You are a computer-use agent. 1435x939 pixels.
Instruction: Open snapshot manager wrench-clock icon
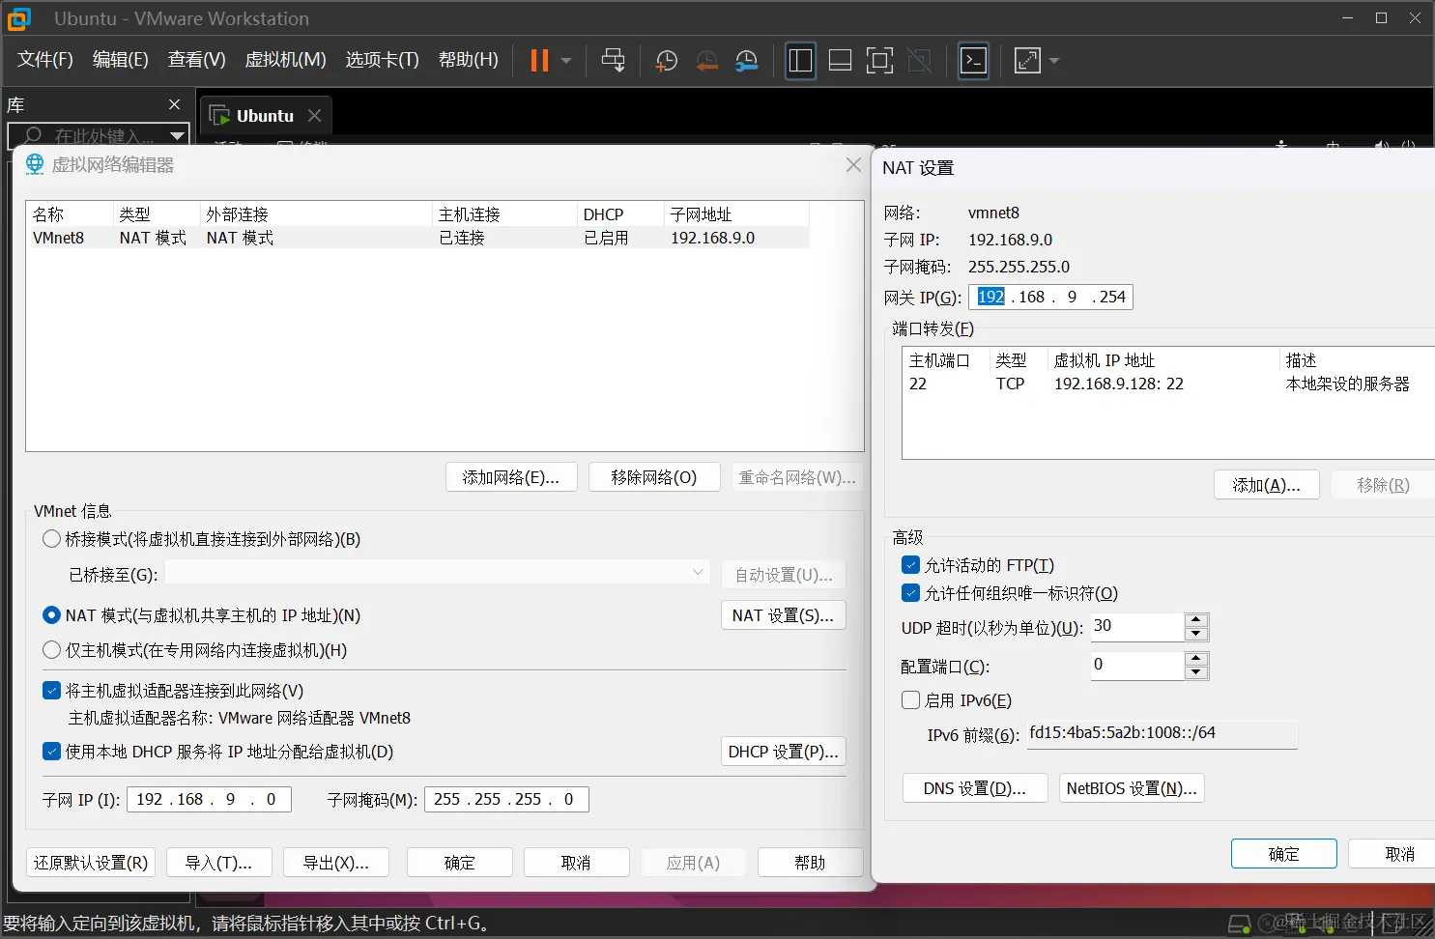(746, 61)
